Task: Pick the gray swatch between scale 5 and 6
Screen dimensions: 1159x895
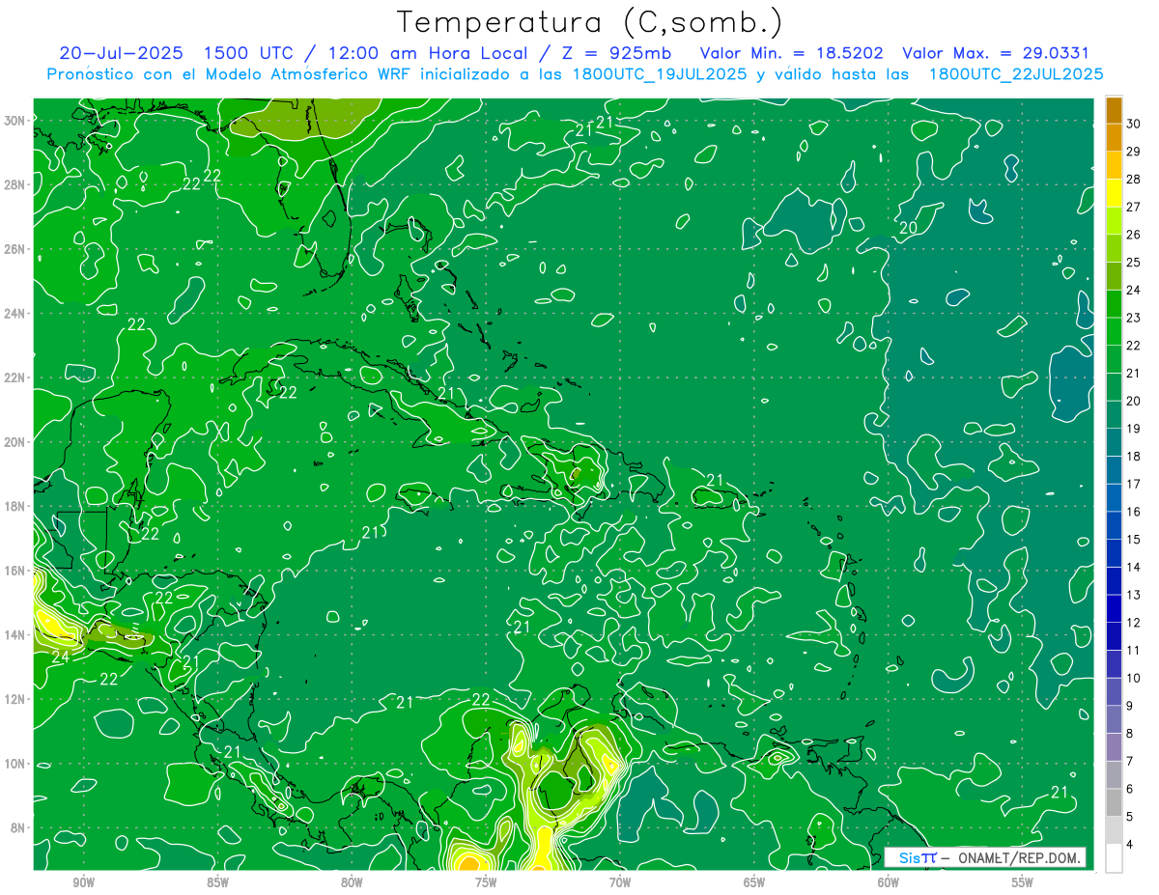Action: click(1115, 802)
